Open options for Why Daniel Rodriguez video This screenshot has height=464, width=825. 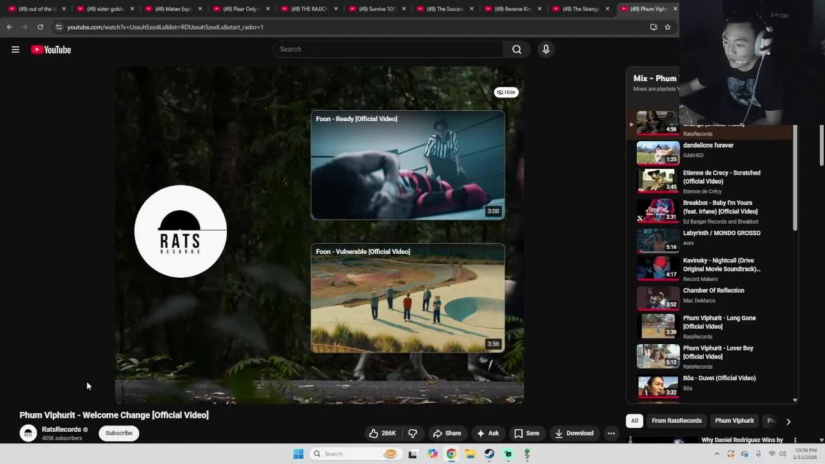(x=795, y=440)
